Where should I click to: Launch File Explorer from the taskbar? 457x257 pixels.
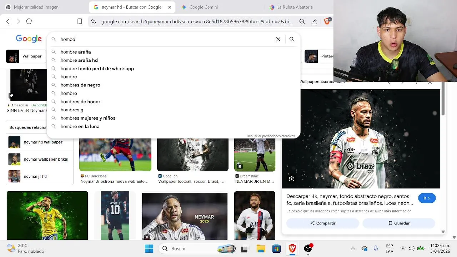pyautogui.click(x=261, y=248)
